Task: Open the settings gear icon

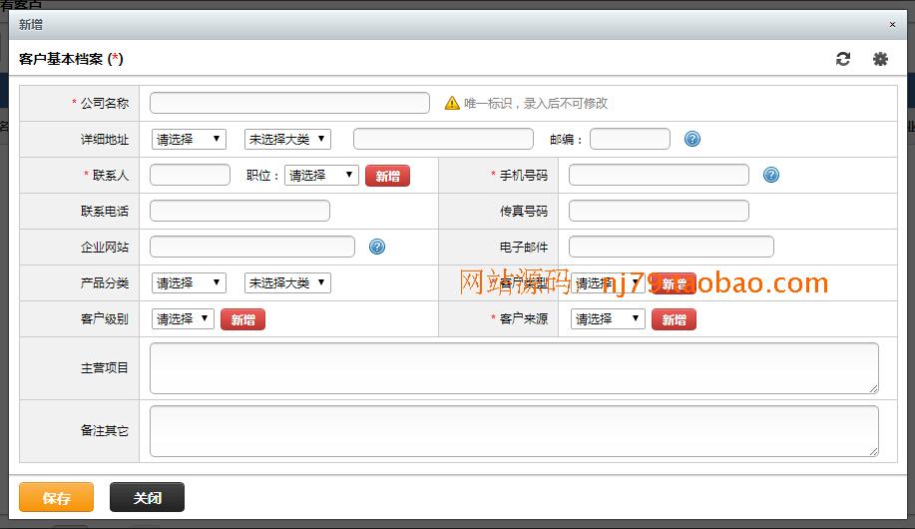Action: [880, 59]
